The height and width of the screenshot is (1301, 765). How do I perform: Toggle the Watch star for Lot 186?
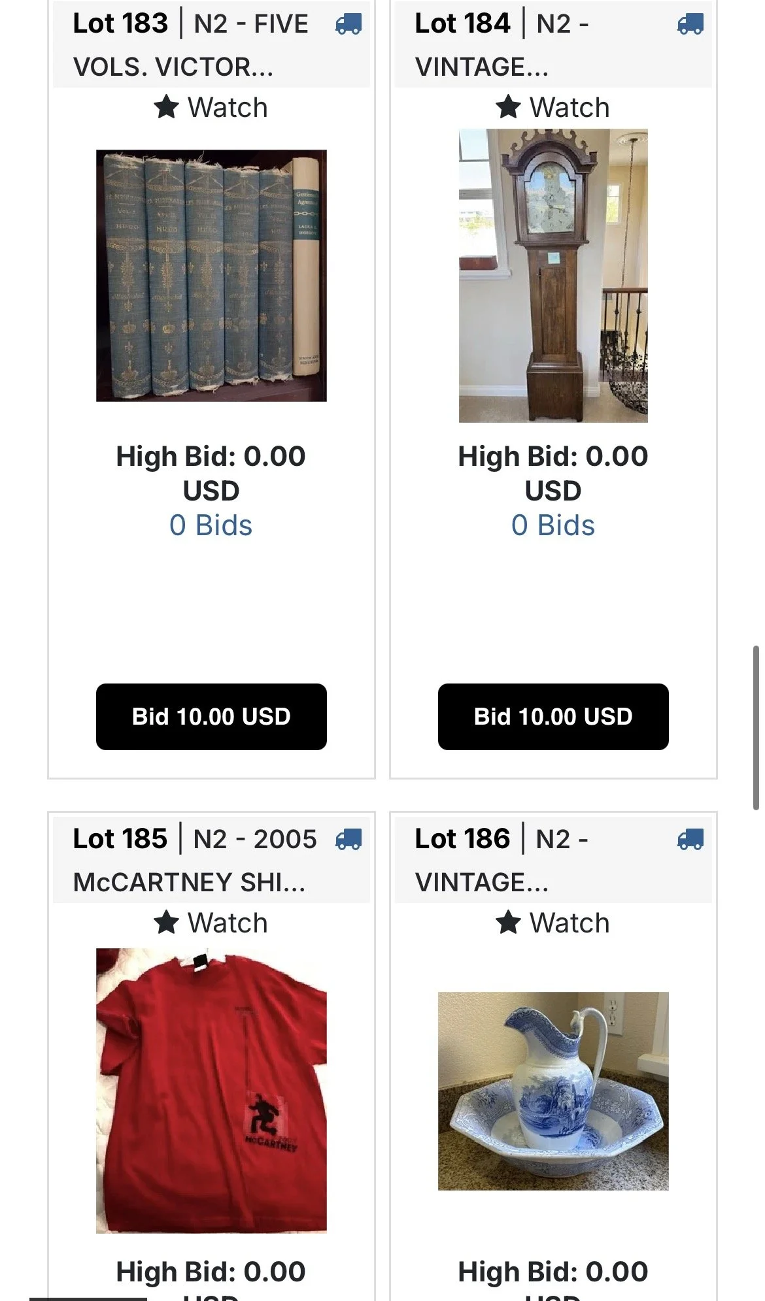pyautogui.click(x=553, y=923)
